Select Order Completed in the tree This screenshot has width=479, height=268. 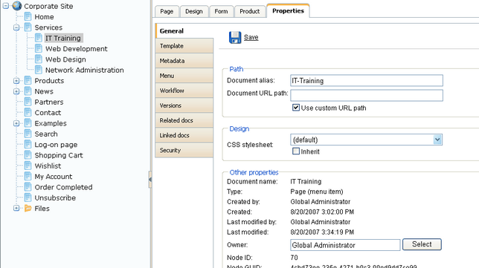[x=63, y=187]
